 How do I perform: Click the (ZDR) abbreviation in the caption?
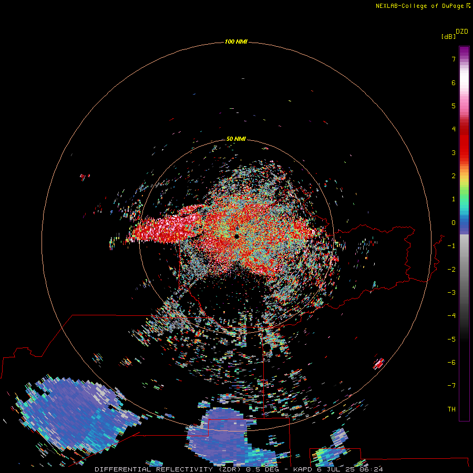[230, 469]
